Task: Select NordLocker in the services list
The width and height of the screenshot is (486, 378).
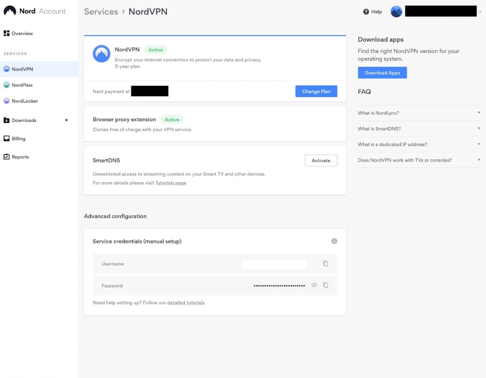Action: (39, 101)
